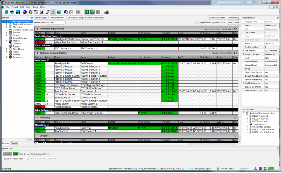Image resolution: width=281 pixels, height=173 pixels.
Task: Click the New Project document icon
Action: (x=7, y=12)
